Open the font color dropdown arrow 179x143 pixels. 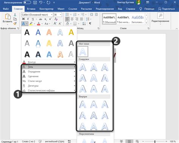click(42, 23)
